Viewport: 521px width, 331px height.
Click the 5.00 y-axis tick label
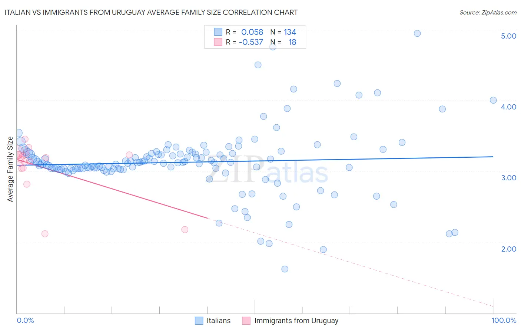pos(508,36)
